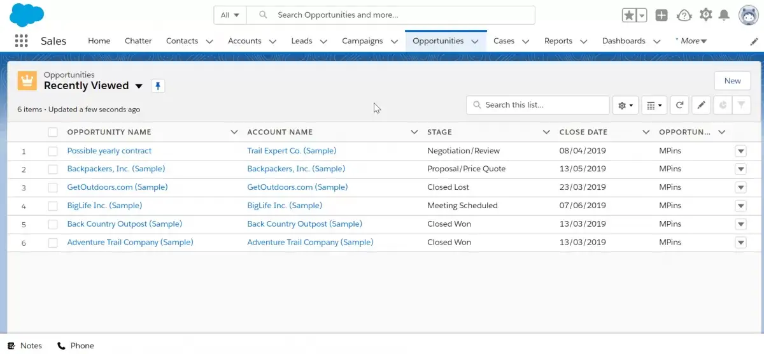Expand Contacts tab dropdown chevron
The height and width of the screenshot is (354, 764).
click(x=210, y=41)
